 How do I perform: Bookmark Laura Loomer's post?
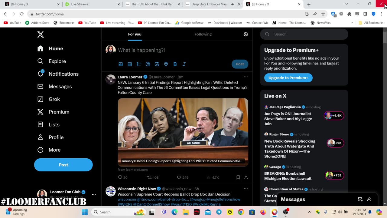point(238,177)
